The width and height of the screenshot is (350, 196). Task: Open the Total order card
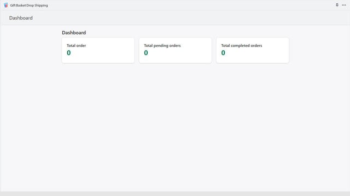coord(98,50)
